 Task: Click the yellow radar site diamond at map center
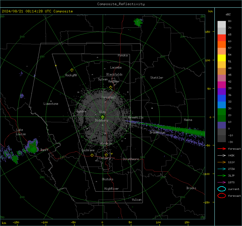(102, 117)
